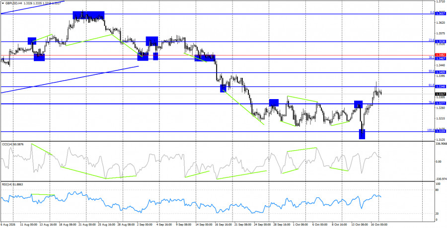The image size is (447, 228).
Task: Click the red 1.3482 price label
Action: click(441, 55)
